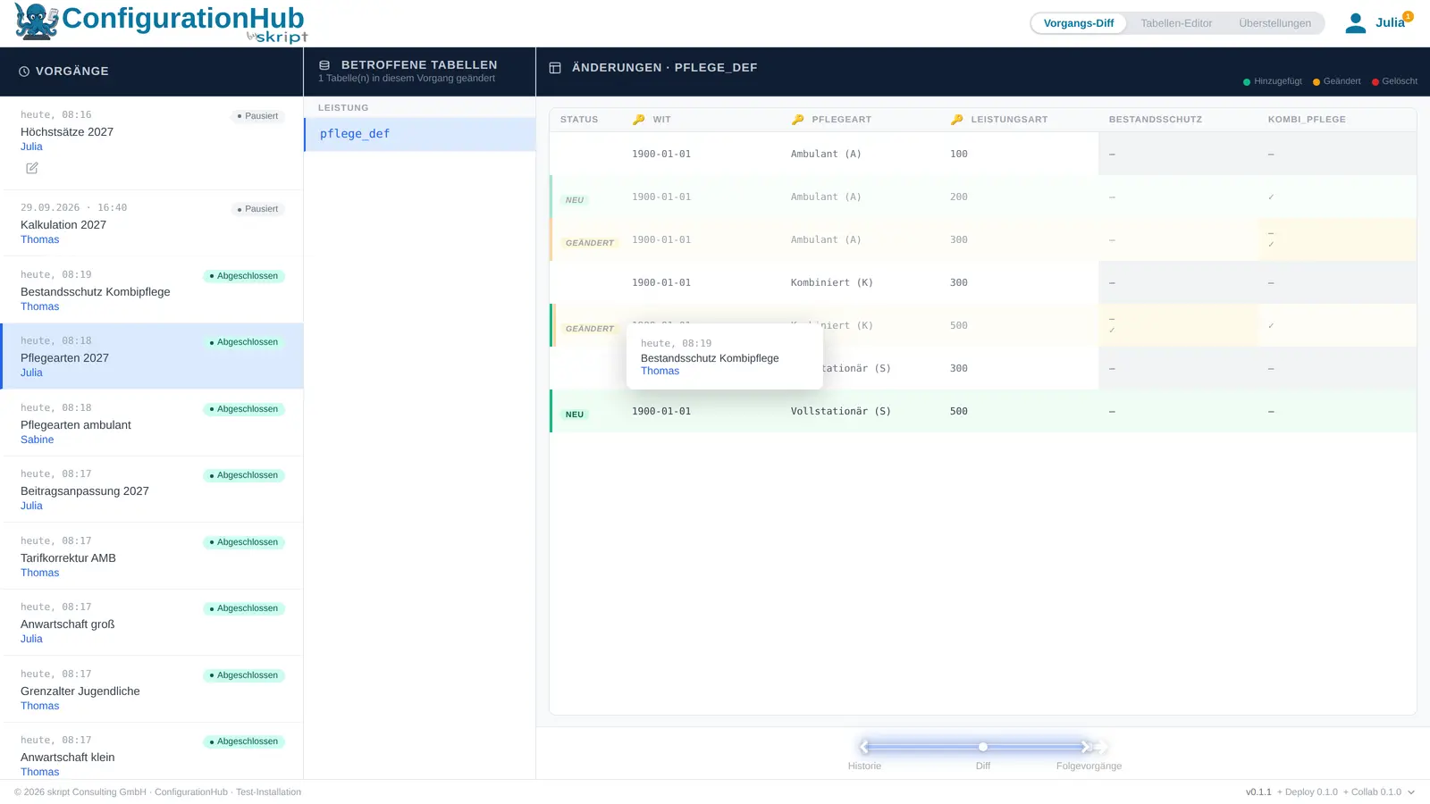The height and width of the screenshot is (804, 1430).
Task: Click the Thomas link in the tooltip popup
Action: point(660,372)
